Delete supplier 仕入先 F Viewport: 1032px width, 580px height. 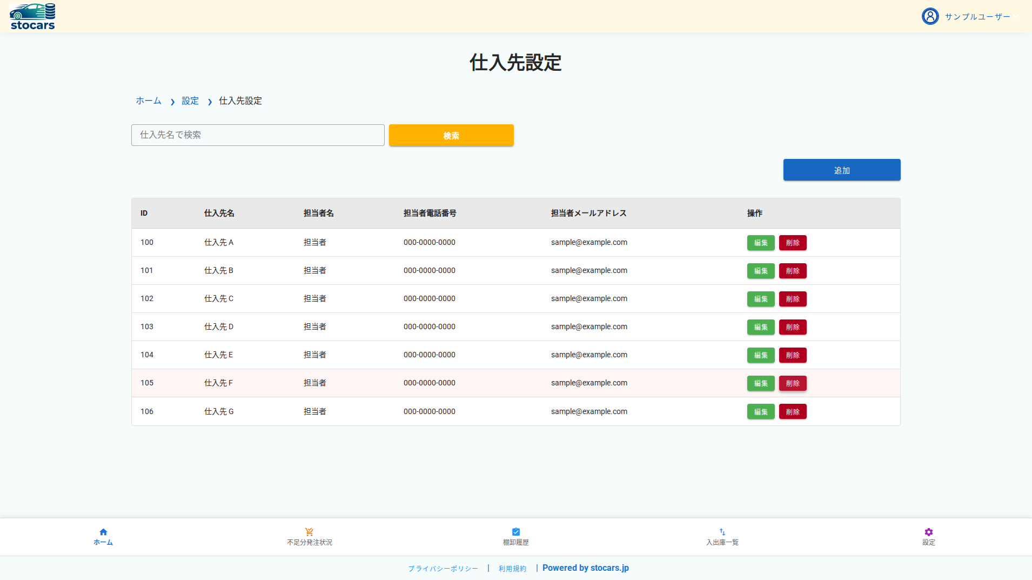click(x=793, y=383)
